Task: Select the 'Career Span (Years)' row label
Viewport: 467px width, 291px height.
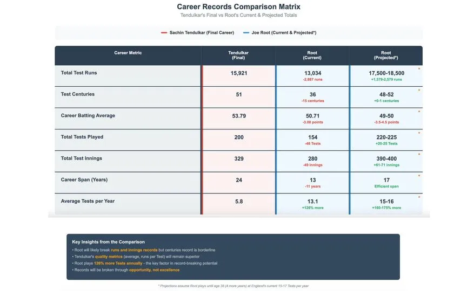Action: click(84, 179)
